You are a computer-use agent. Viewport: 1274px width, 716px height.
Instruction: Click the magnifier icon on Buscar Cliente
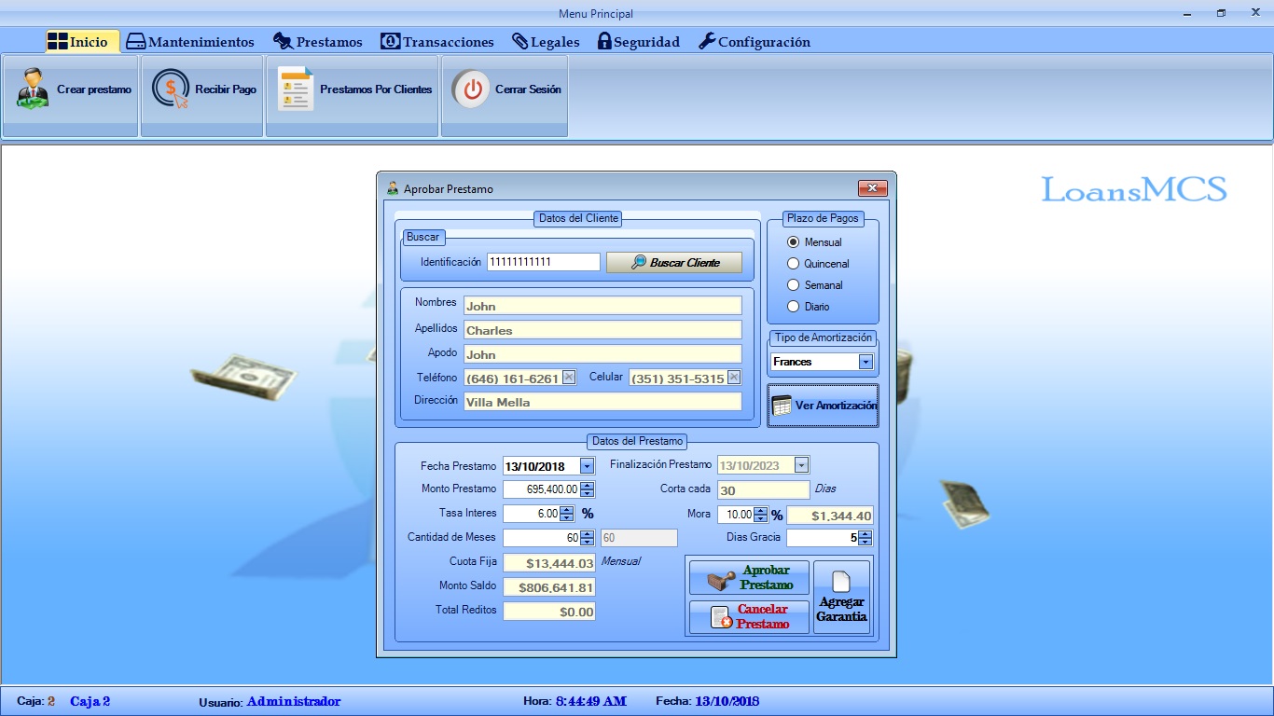click(639, 263)
